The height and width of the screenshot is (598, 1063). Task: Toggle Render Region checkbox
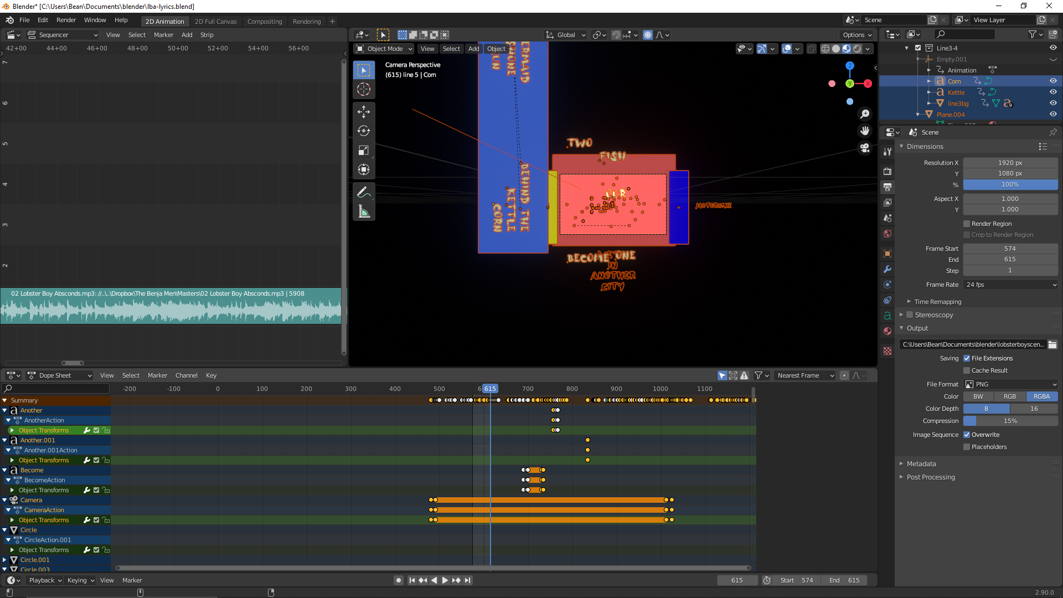click(967, 224)
